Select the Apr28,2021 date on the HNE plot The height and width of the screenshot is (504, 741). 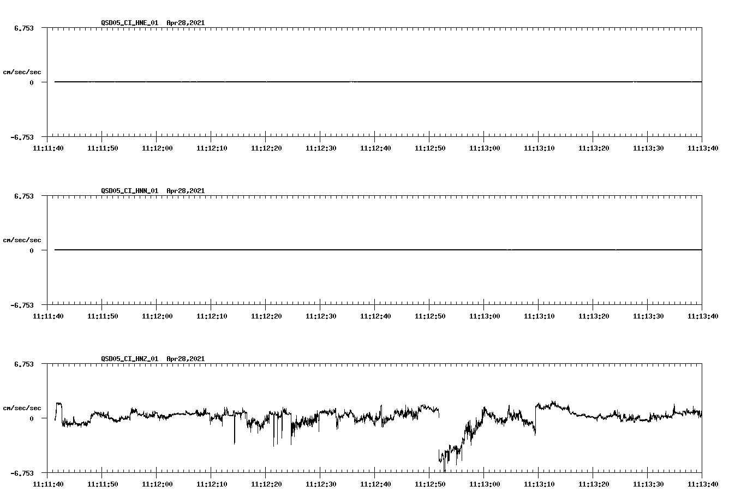[186, 23]
